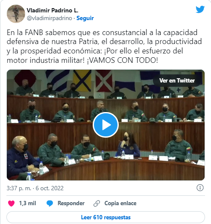The image size is (211, 224).
Task: Open the tweet info circle icon
Action: (x=200, y=188)
